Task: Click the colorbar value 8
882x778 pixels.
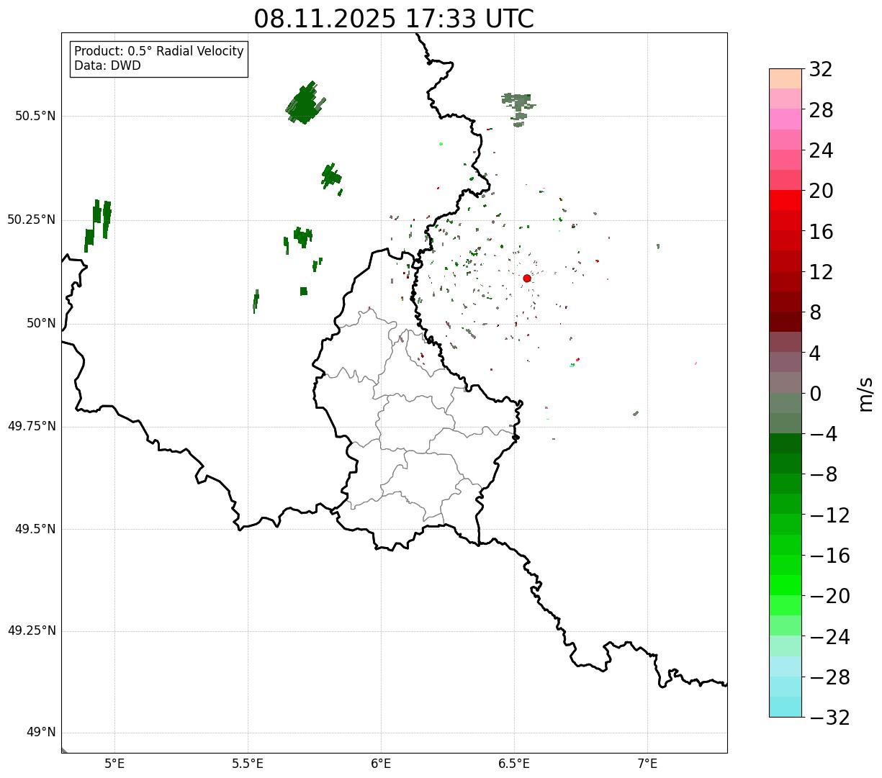Action: (x=815, y=312)
